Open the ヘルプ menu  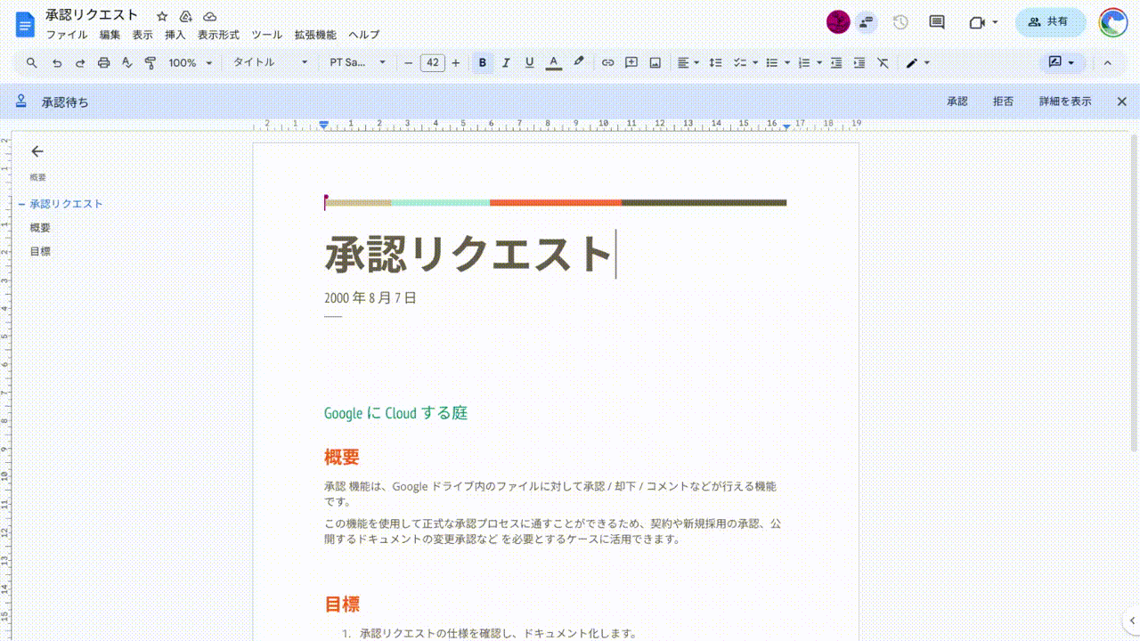pyautogui.click(x=363, y=35)
